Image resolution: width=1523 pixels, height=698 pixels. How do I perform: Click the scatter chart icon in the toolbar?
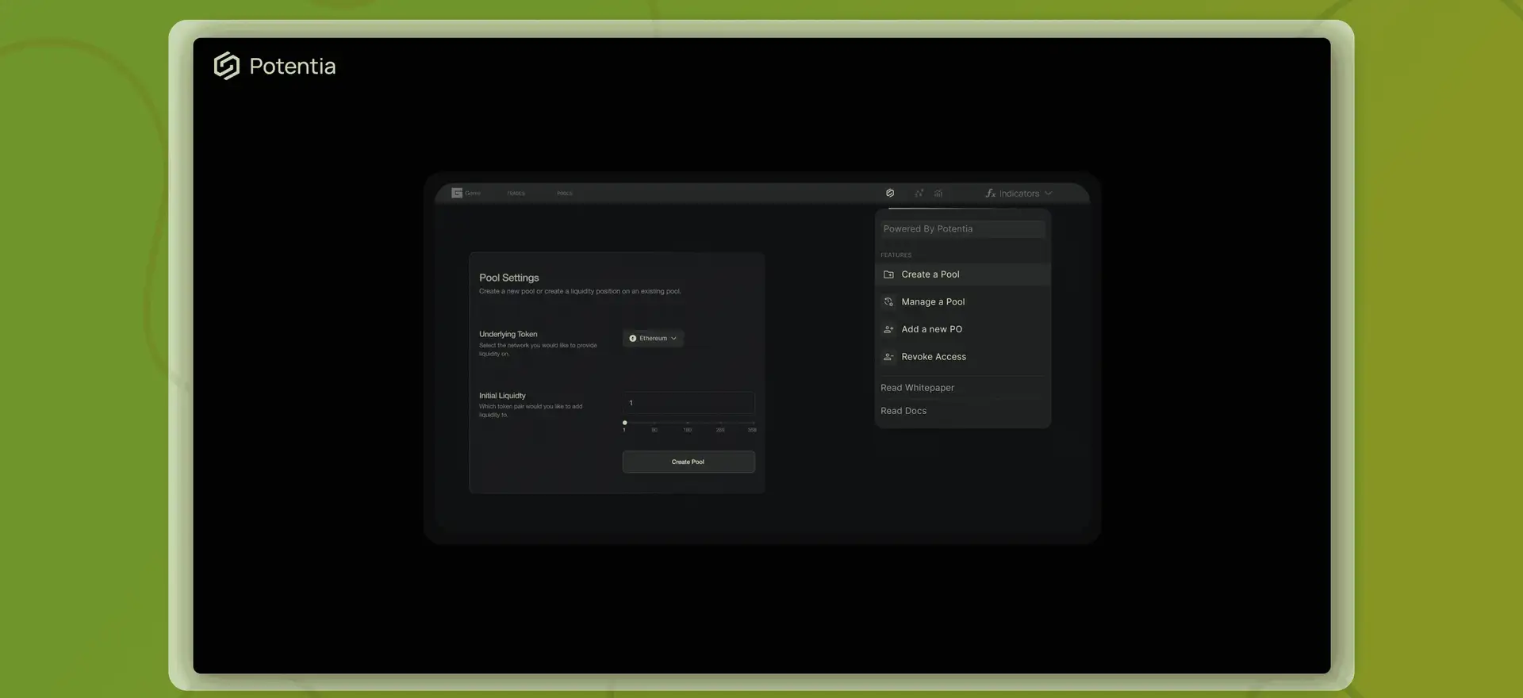point(919,193)
